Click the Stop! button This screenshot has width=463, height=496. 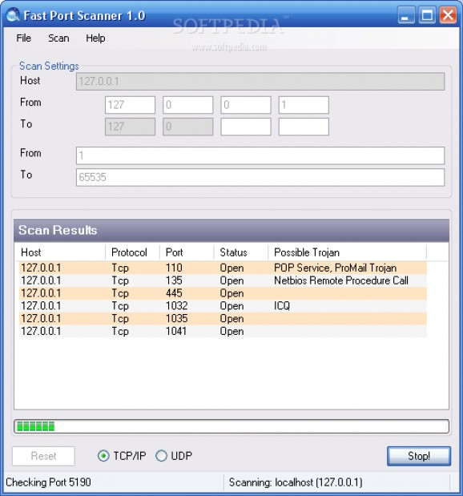tap(419, 456)
